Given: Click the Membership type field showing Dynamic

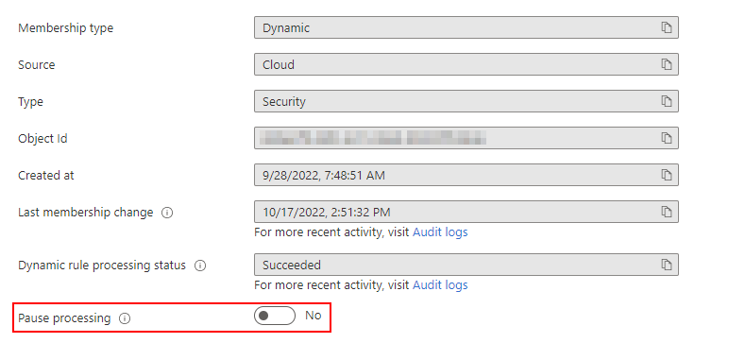Looking at the screenshot, I should coord(466,27).
